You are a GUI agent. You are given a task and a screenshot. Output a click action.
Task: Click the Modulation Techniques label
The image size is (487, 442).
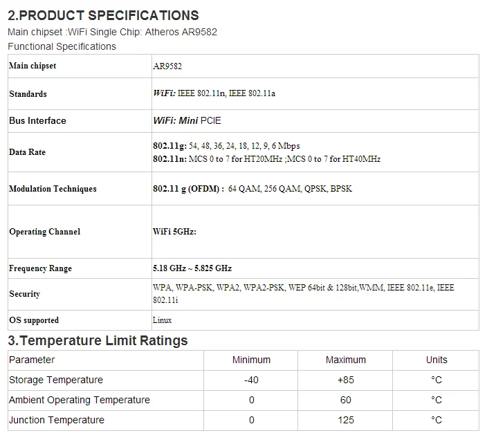click(x=53, y=189)
